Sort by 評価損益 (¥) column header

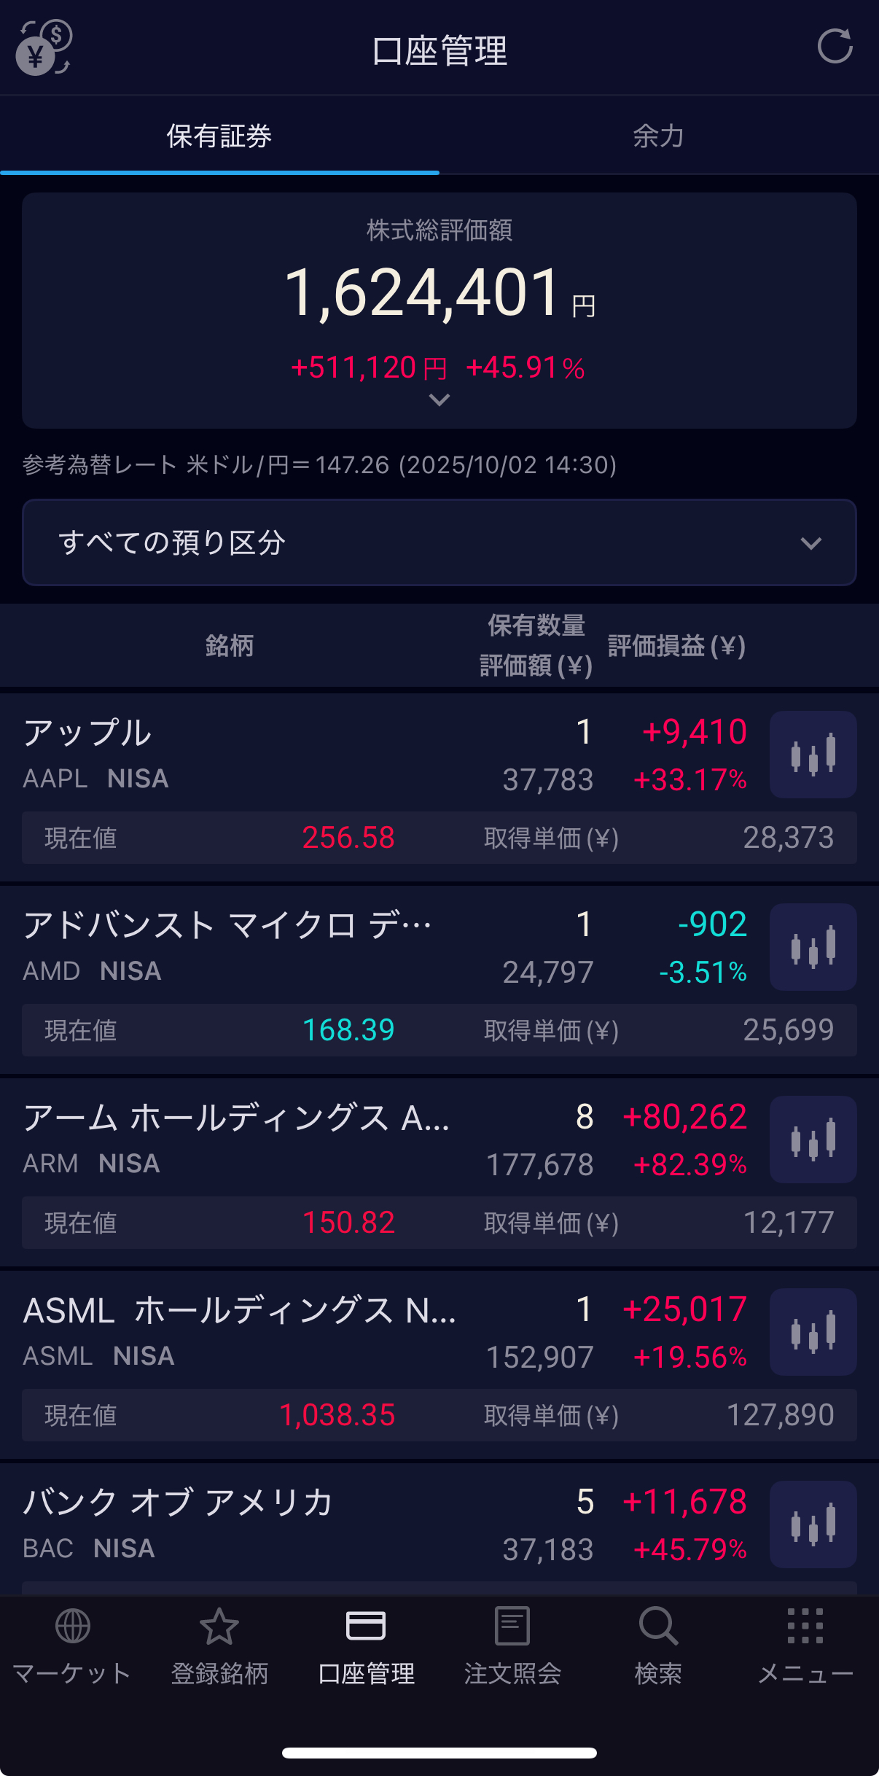[x=676, y=646]
